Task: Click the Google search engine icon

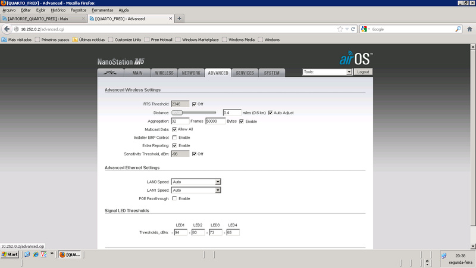Action: tap(364, 29)
